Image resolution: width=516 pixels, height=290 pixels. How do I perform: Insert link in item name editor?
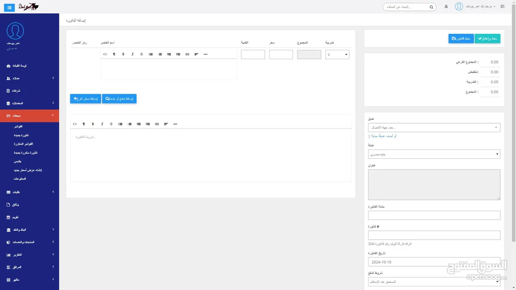coord(187,54)
